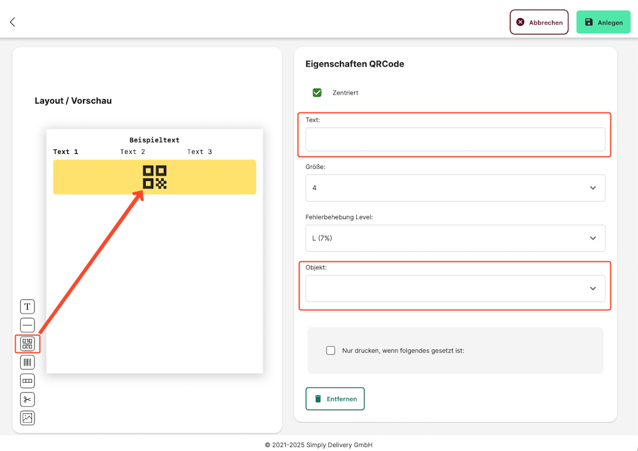Insert a multi-column row element
Viewport: 638px width, 451px height.
27,381
